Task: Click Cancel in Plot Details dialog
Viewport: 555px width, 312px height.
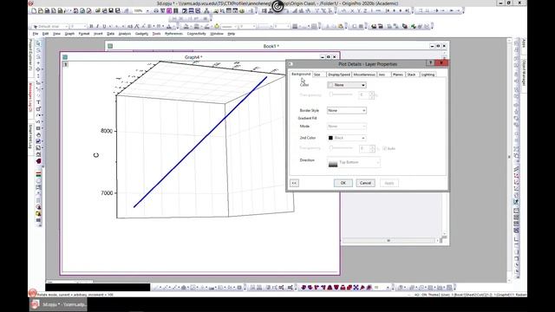Action: [365, 183]
